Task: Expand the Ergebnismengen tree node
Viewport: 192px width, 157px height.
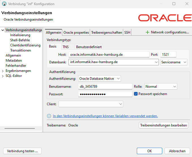Action: point(3,71)
